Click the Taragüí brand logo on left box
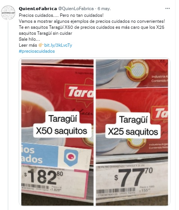This screenshot has height=210, width=179. tap(79, 92)
